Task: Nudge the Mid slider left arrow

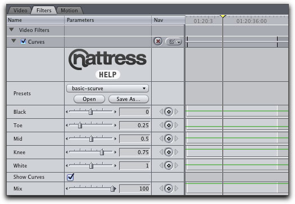Action: 67,138
